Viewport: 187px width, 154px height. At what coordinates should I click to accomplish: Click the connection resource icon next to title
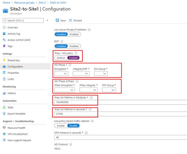coord(5,10)
